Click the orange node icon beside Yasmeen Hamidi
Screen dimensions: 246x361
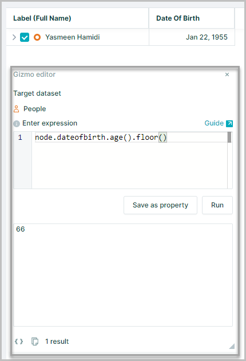37,37
